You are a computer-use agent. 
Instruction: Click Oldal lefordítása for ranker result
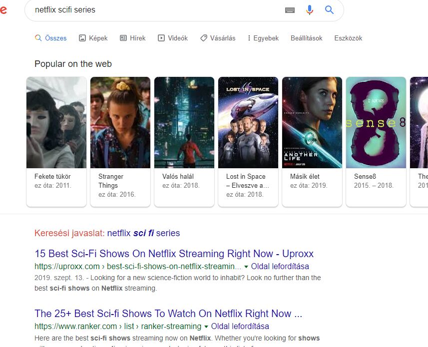(240, 327)
